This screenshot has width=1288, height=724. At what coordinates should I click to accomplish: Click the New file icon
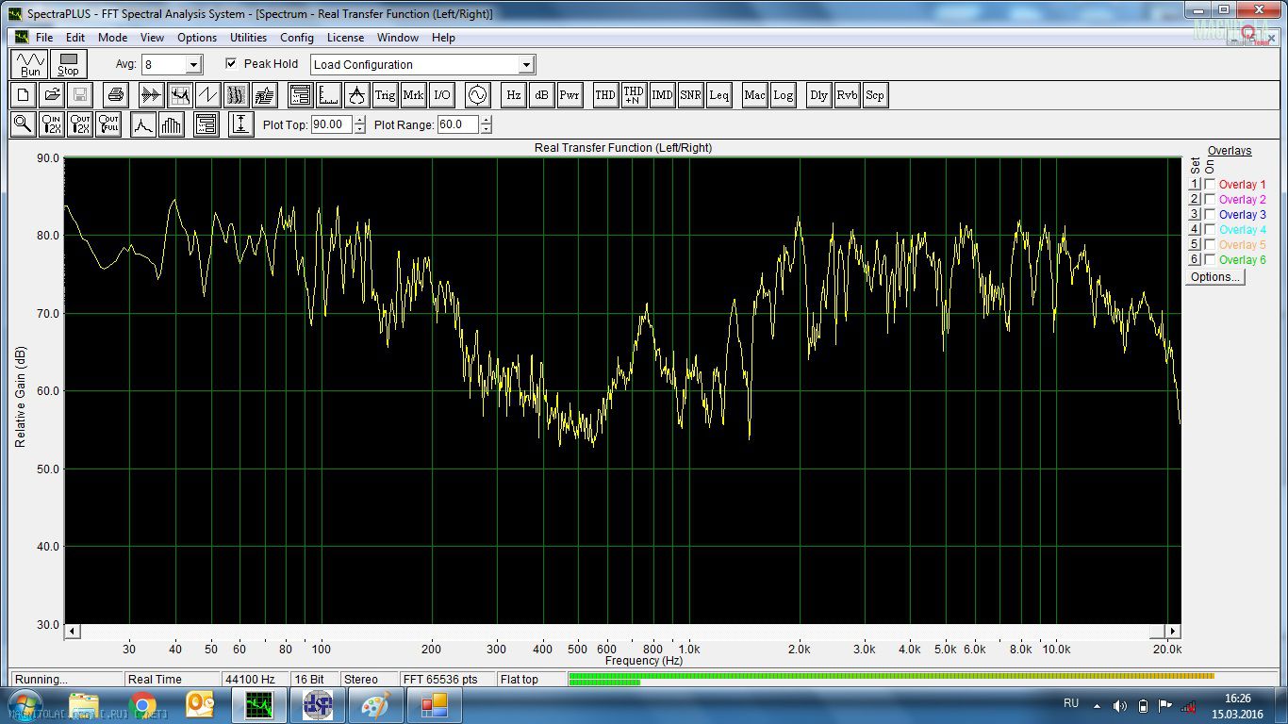[24, 95]
